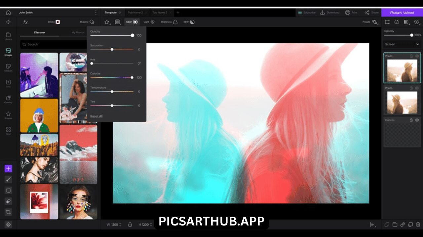Adjust the Saturation slider
The width and height of the screenshot is (423, 237).
(112, 49)
